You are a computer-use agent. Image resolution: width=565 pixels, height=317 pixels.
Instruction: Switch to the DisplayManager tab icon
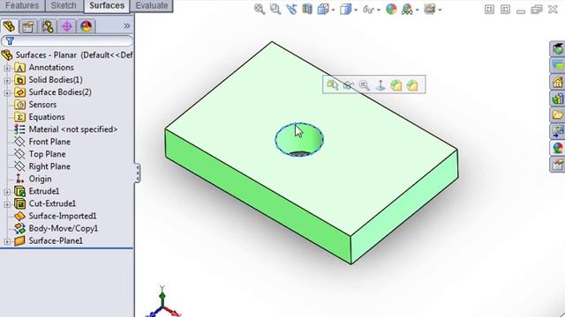click(87, 26)
